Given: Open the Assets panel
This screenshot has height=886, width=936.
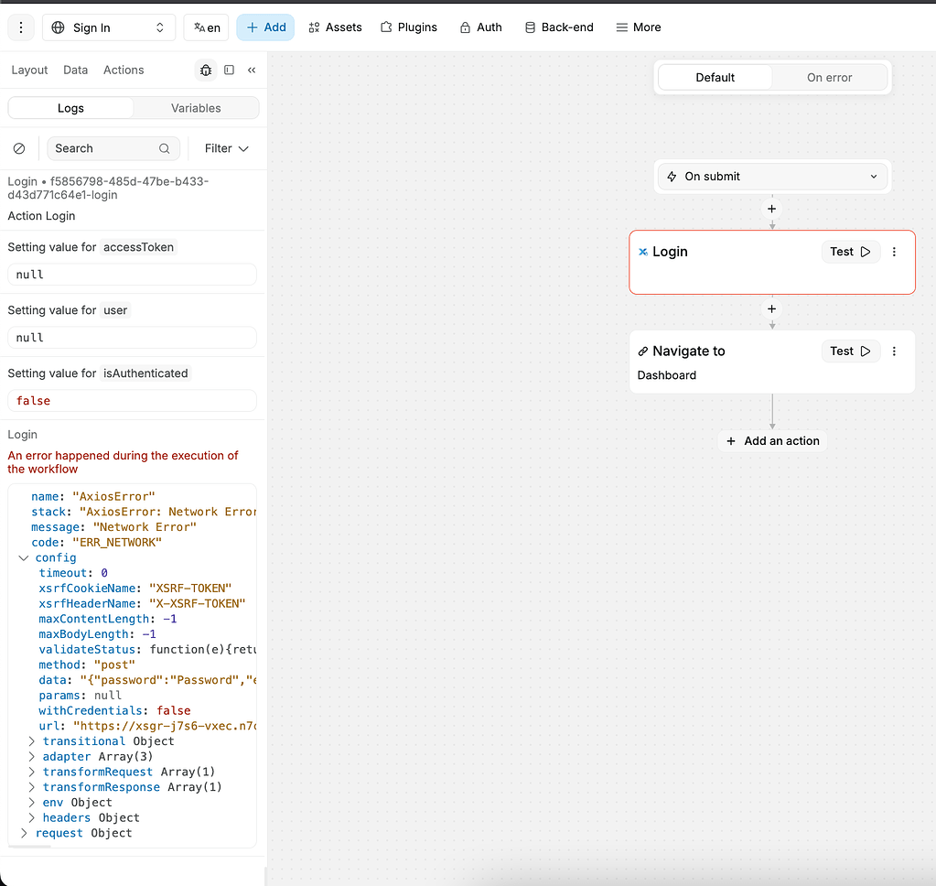Looking at the screenshot, I should coord(335,27).
